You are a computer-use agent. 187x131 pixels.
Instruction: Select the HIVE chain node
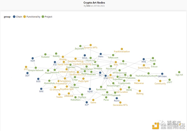click(143, 58)
